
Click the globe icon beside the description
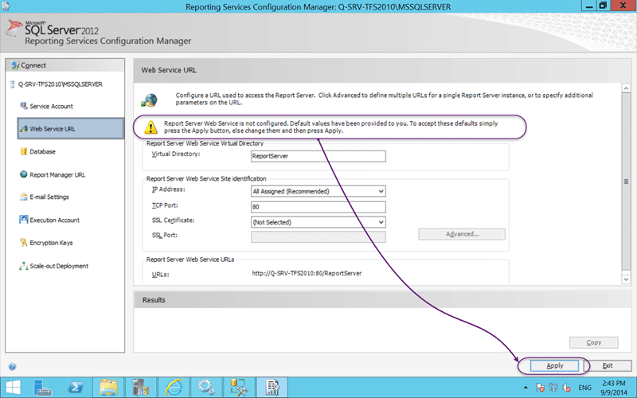(149, 100)
